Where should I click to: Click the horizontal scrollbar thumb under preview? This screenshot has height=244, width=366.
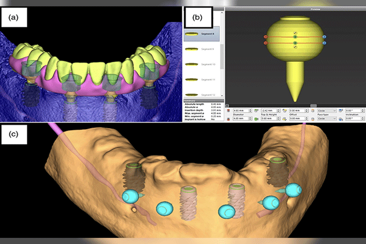[x=313, y=105]
